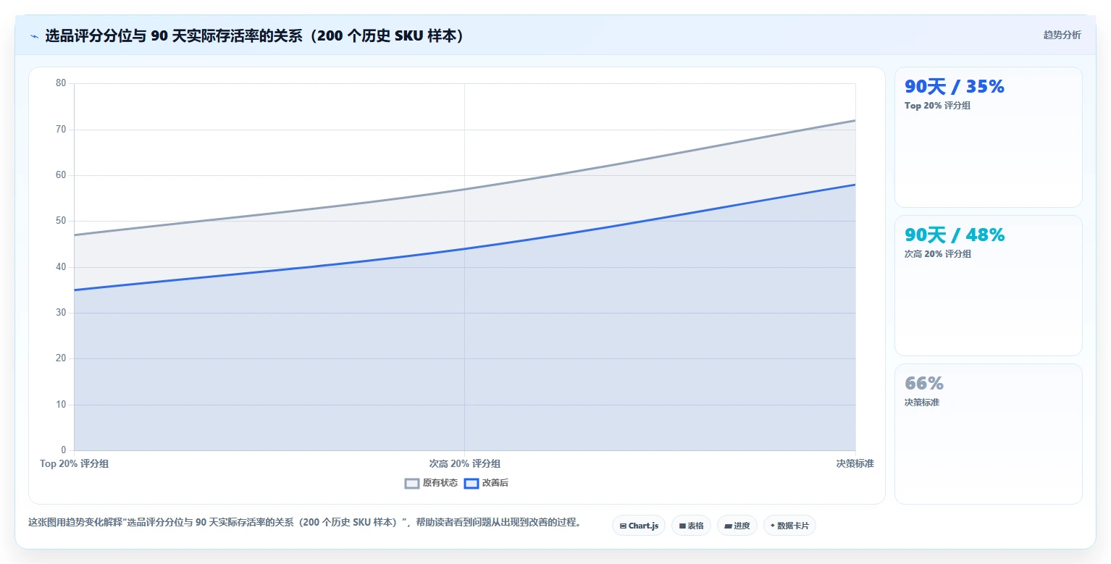The width and height of the screenshot is (1111, 564).
Task: Open the 趋势分析 link in the header
Action: coord(1062,35)
